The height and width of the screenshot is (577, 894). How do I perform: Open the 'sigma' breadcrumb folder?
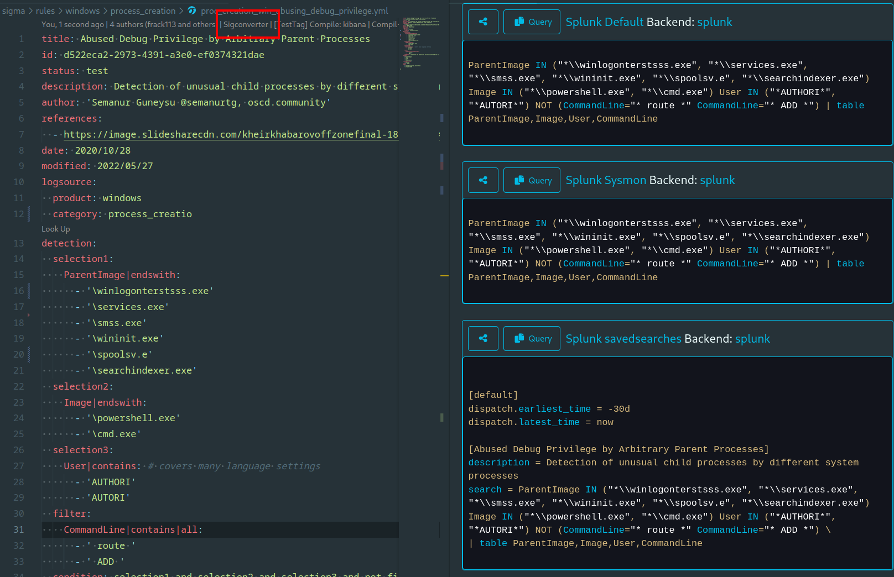tap(14, 11)
